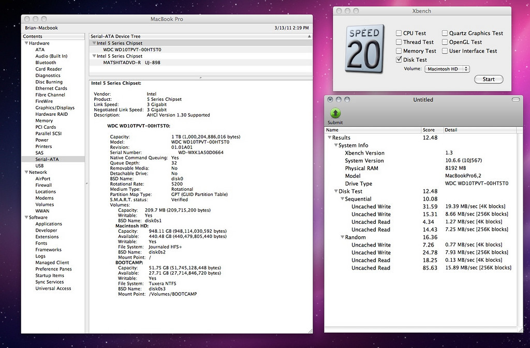Click the Contents sidebar header
Image resolution: width=530 pixels, height=348 pixels.
[53, 36]
